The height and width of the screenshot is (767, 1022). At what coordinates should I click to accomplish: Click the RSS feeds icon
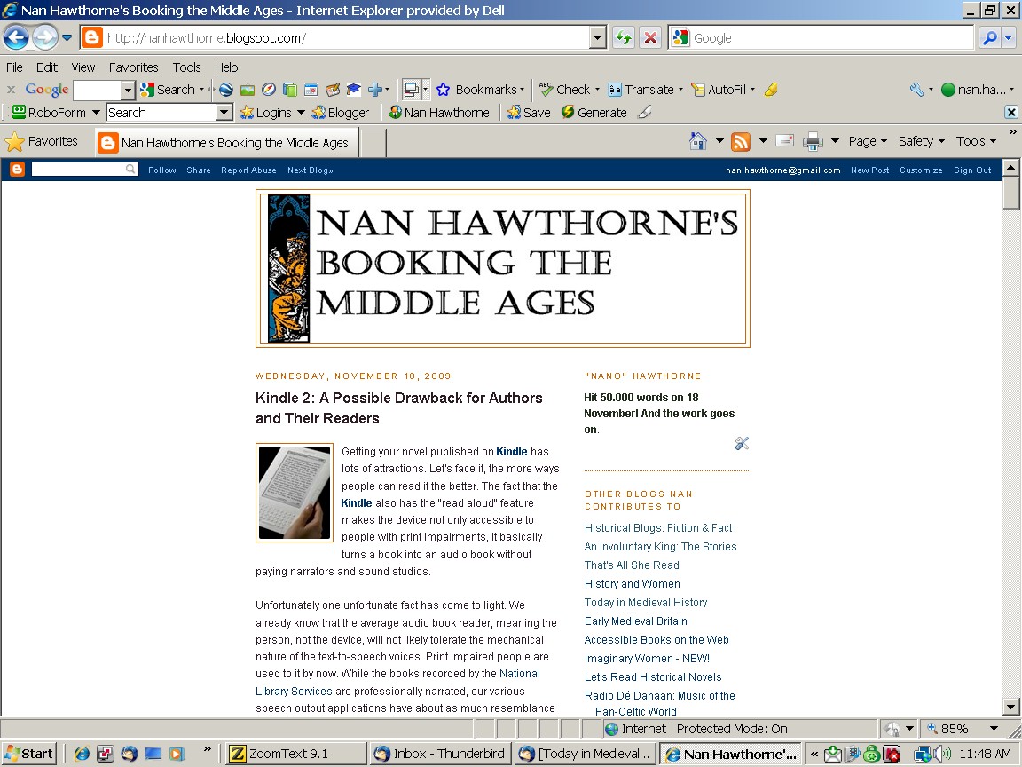741,141
